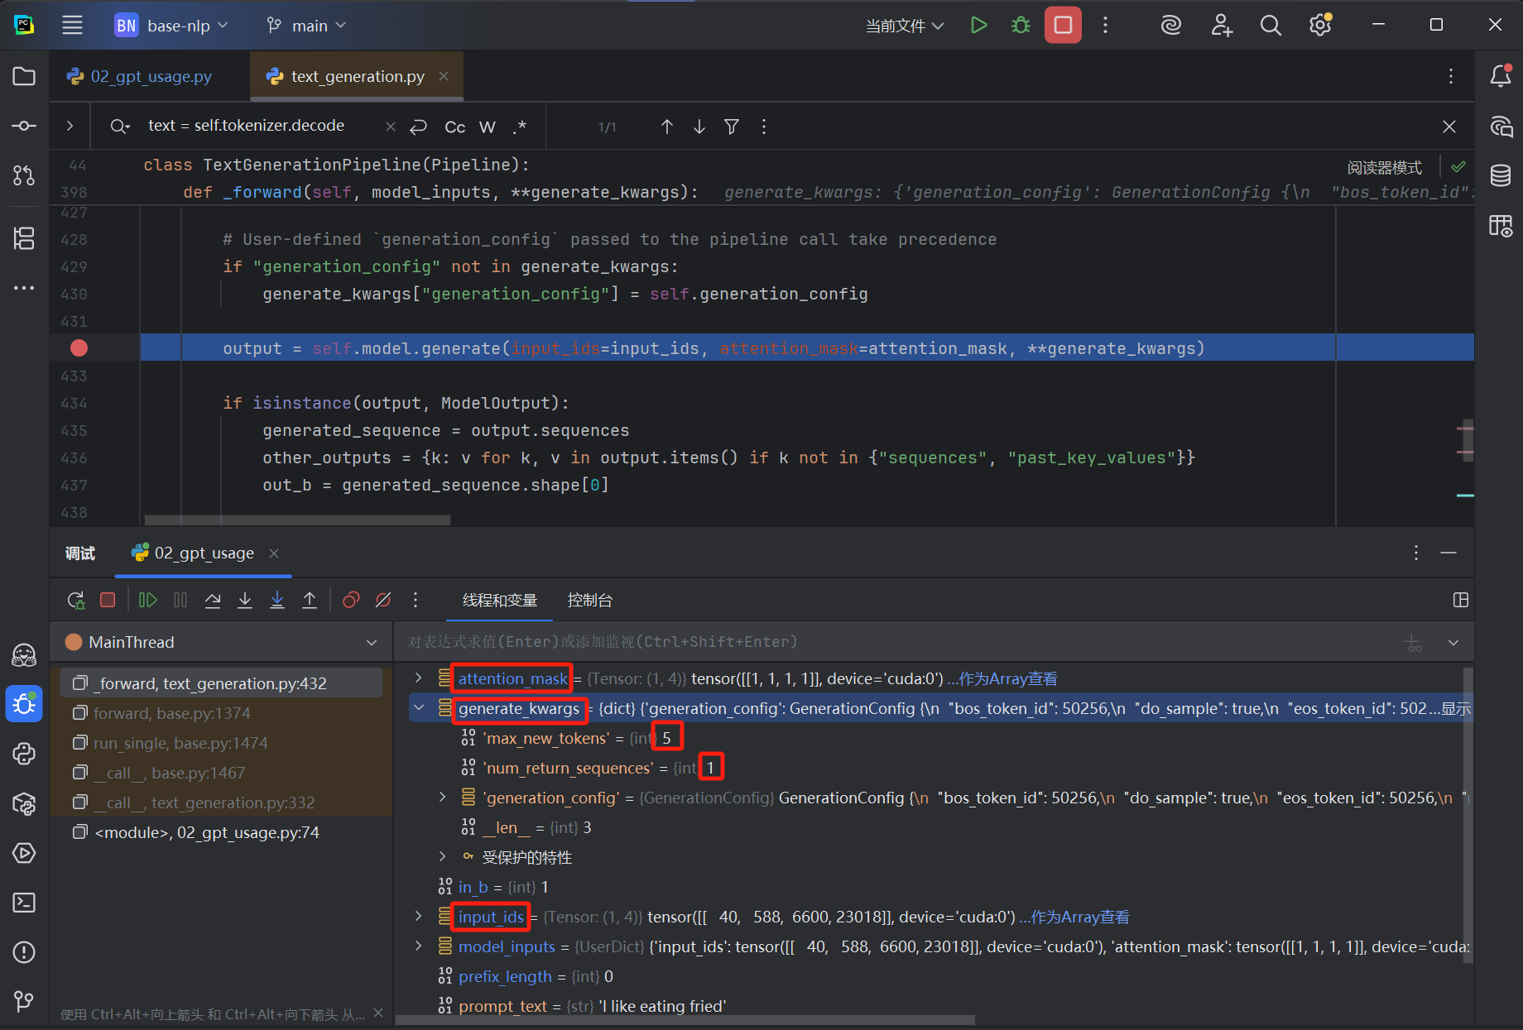Switch to the 控制台 console tab

click(589, 601)
